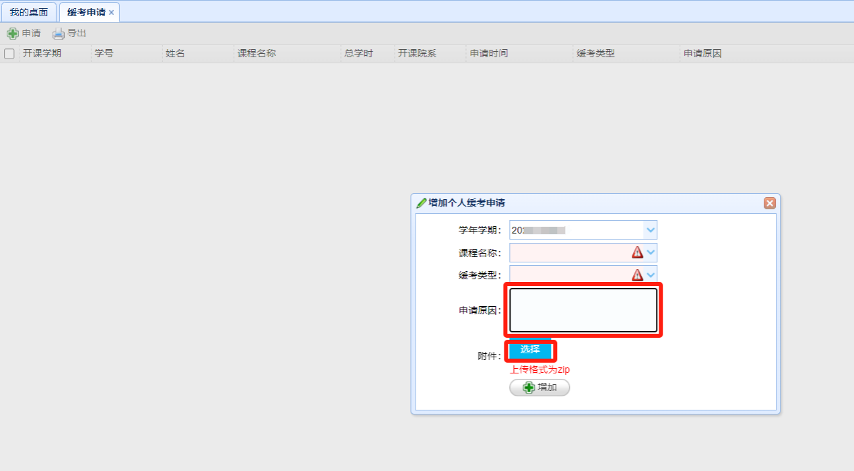Click the 课程名称 column header
Viewport: 854px width, 471px height.
click(x=257, y=54)
